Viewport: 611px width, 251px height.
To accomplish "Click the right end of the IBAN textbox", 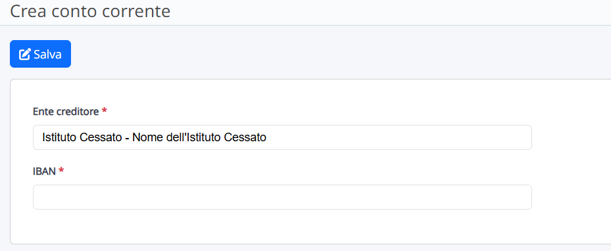I will [522, 197].
